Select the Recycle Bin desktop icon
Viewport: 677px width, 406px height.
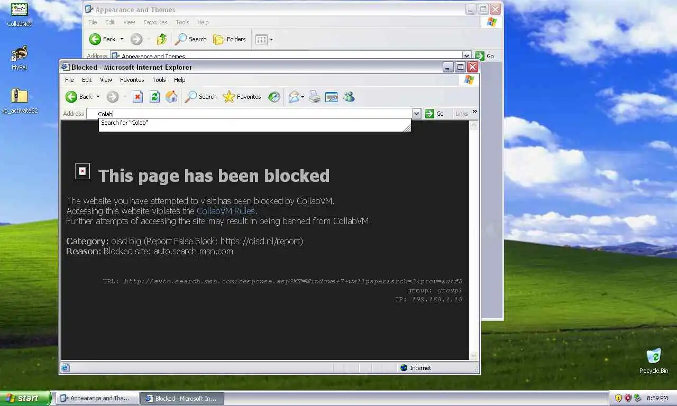pyautogui.click(x=654, y=361)
